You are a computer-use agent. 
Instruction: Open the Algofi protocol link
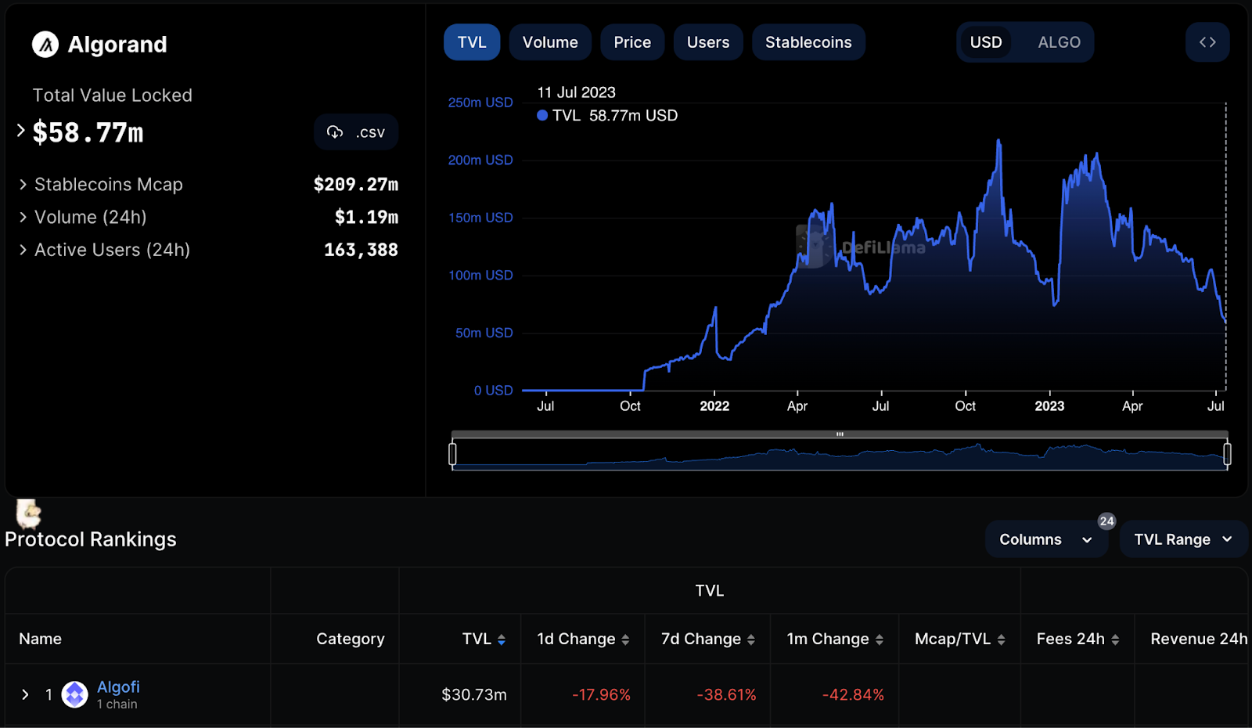[118, 687]
